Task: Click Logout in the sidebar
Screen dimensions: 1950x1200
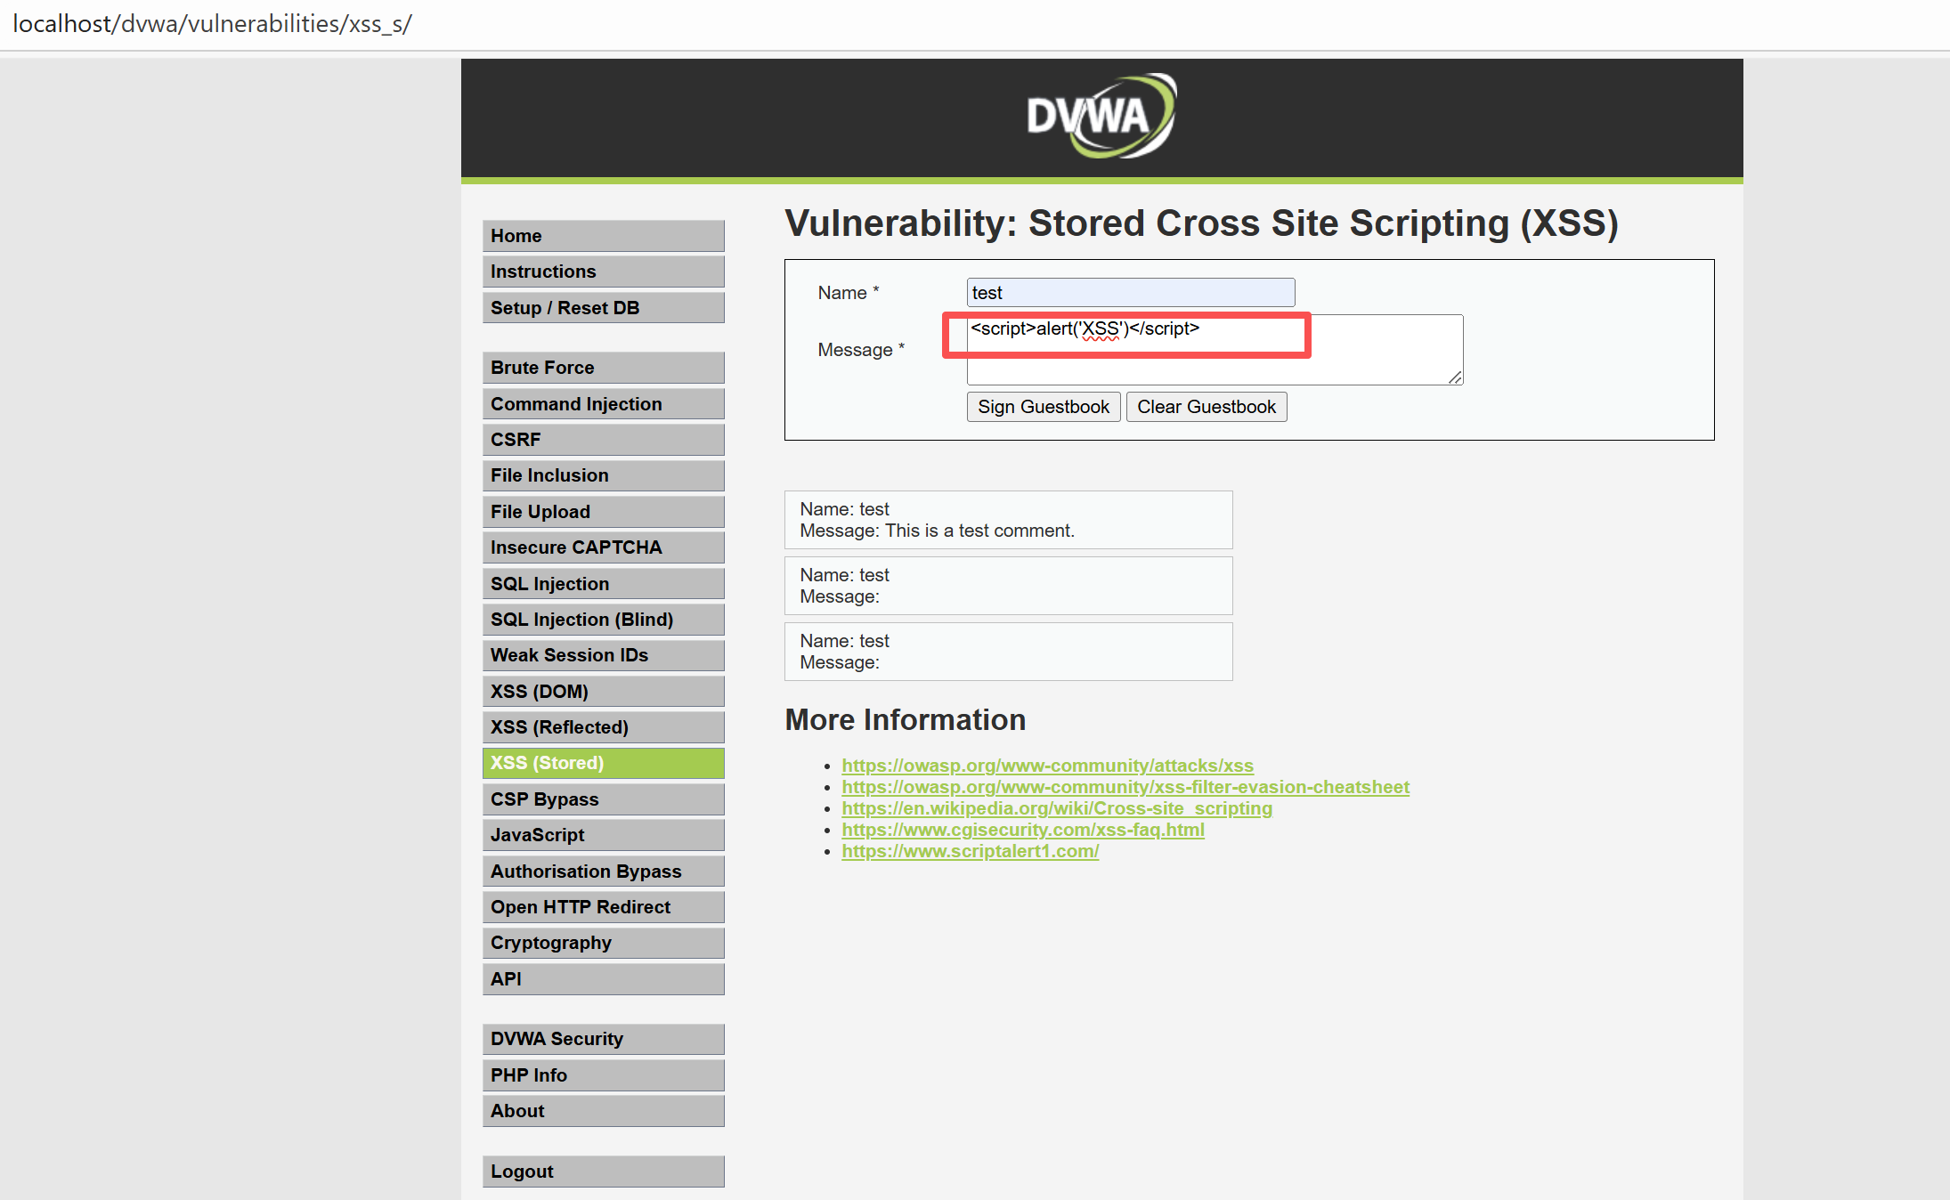Action: click(603, 1172)
